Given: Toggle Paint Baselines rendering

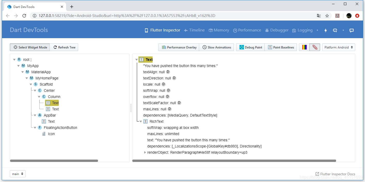Looking at the screenshot, I should [x=281, y=47].
